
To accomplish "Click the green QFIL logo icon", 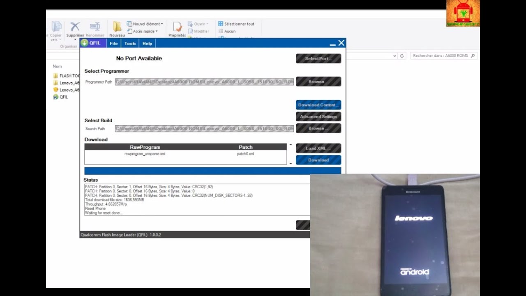I will (84, 43).
